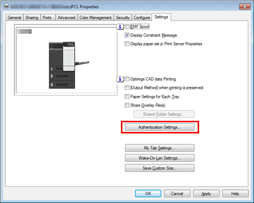
Task: Click the info icon beside EMF Spool
Action: click(120, 27)
